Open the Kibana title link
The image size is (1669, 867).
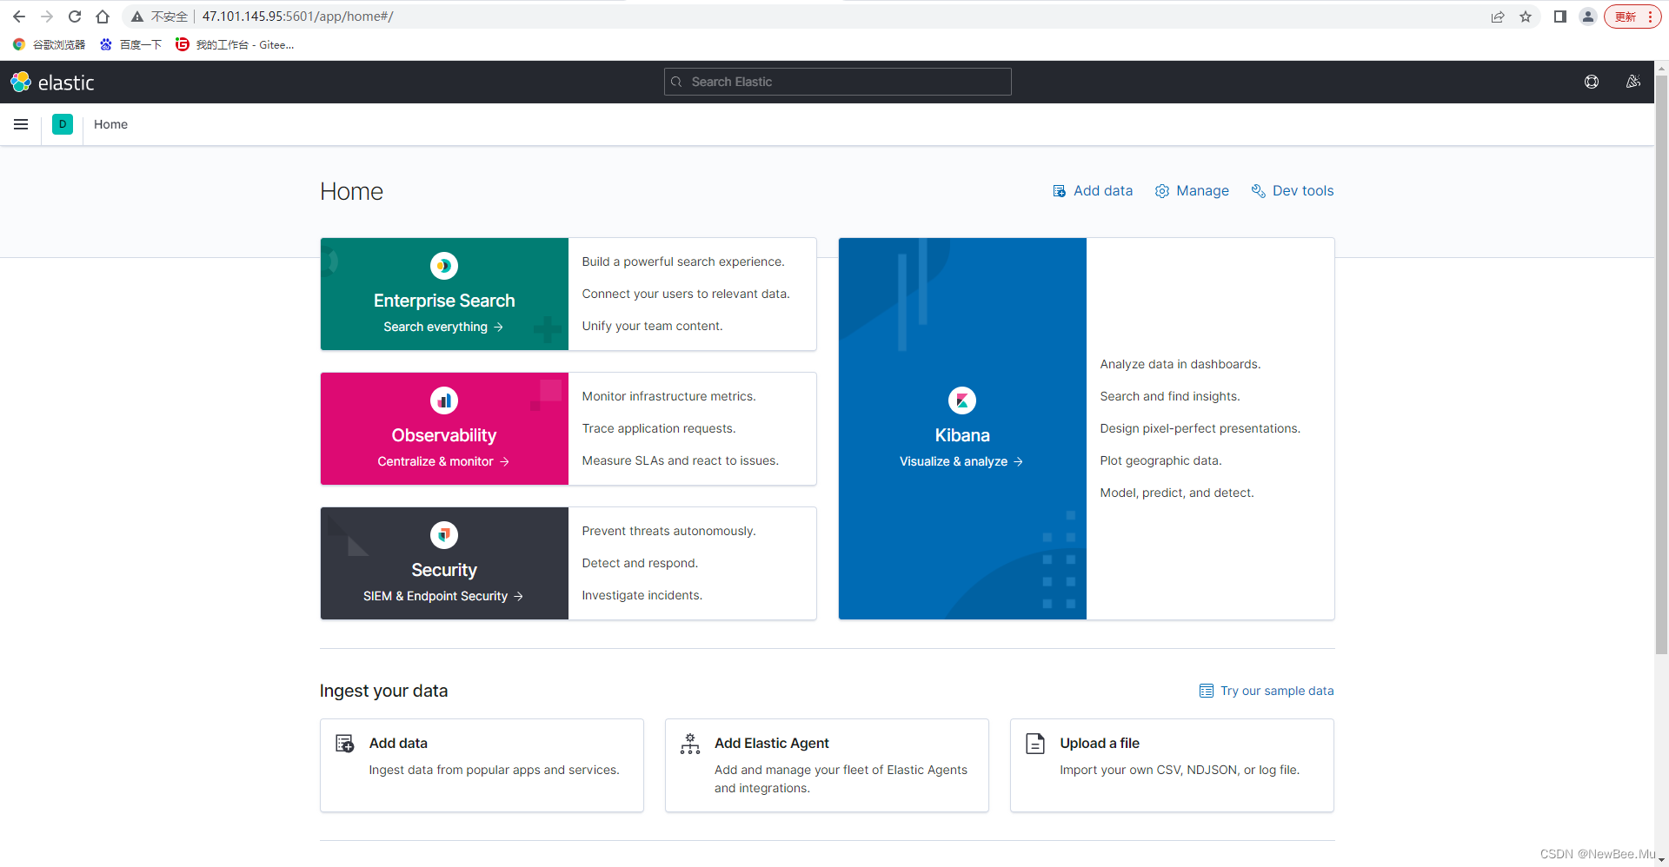[x=962, y=435]
